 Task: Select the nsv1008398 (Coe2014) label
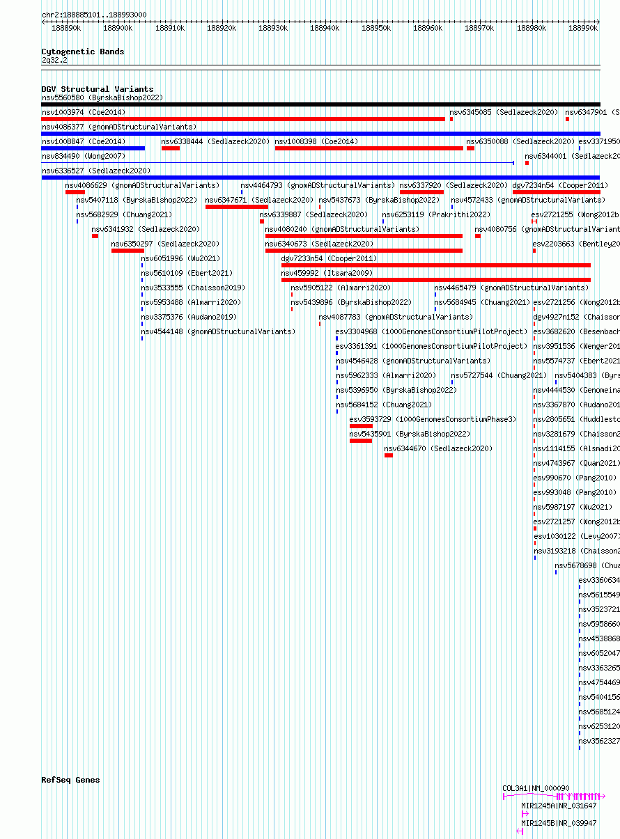point(317,141)
